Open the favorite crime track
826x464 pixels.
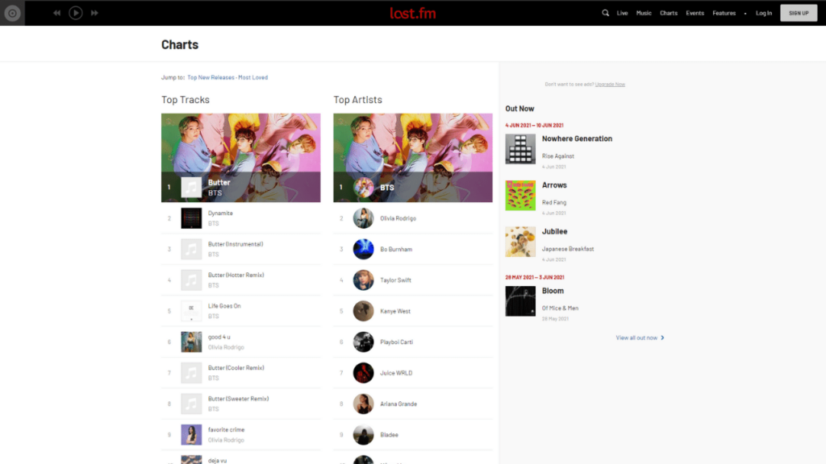click(226, 430)
